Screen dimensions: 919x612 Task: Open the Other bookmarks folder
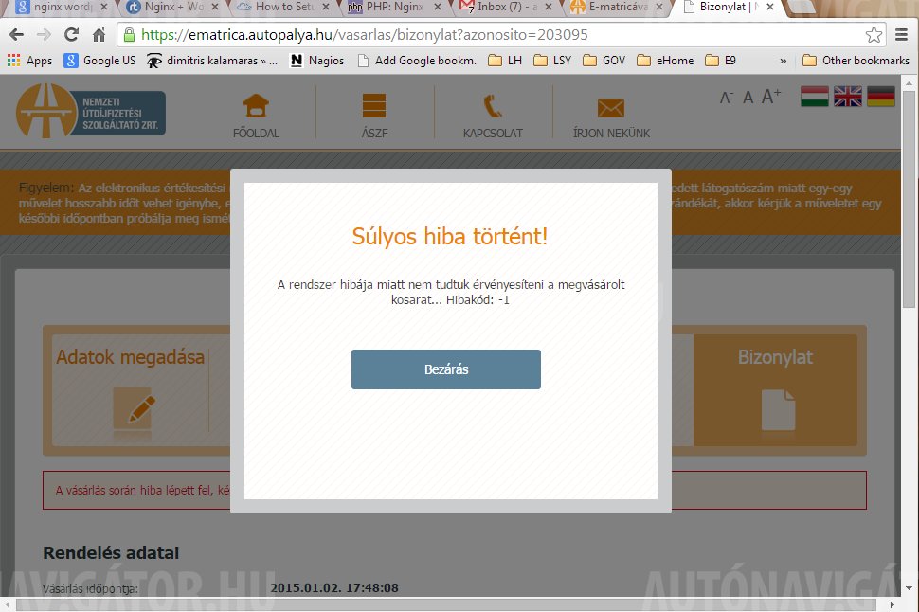tap(856, 61)
